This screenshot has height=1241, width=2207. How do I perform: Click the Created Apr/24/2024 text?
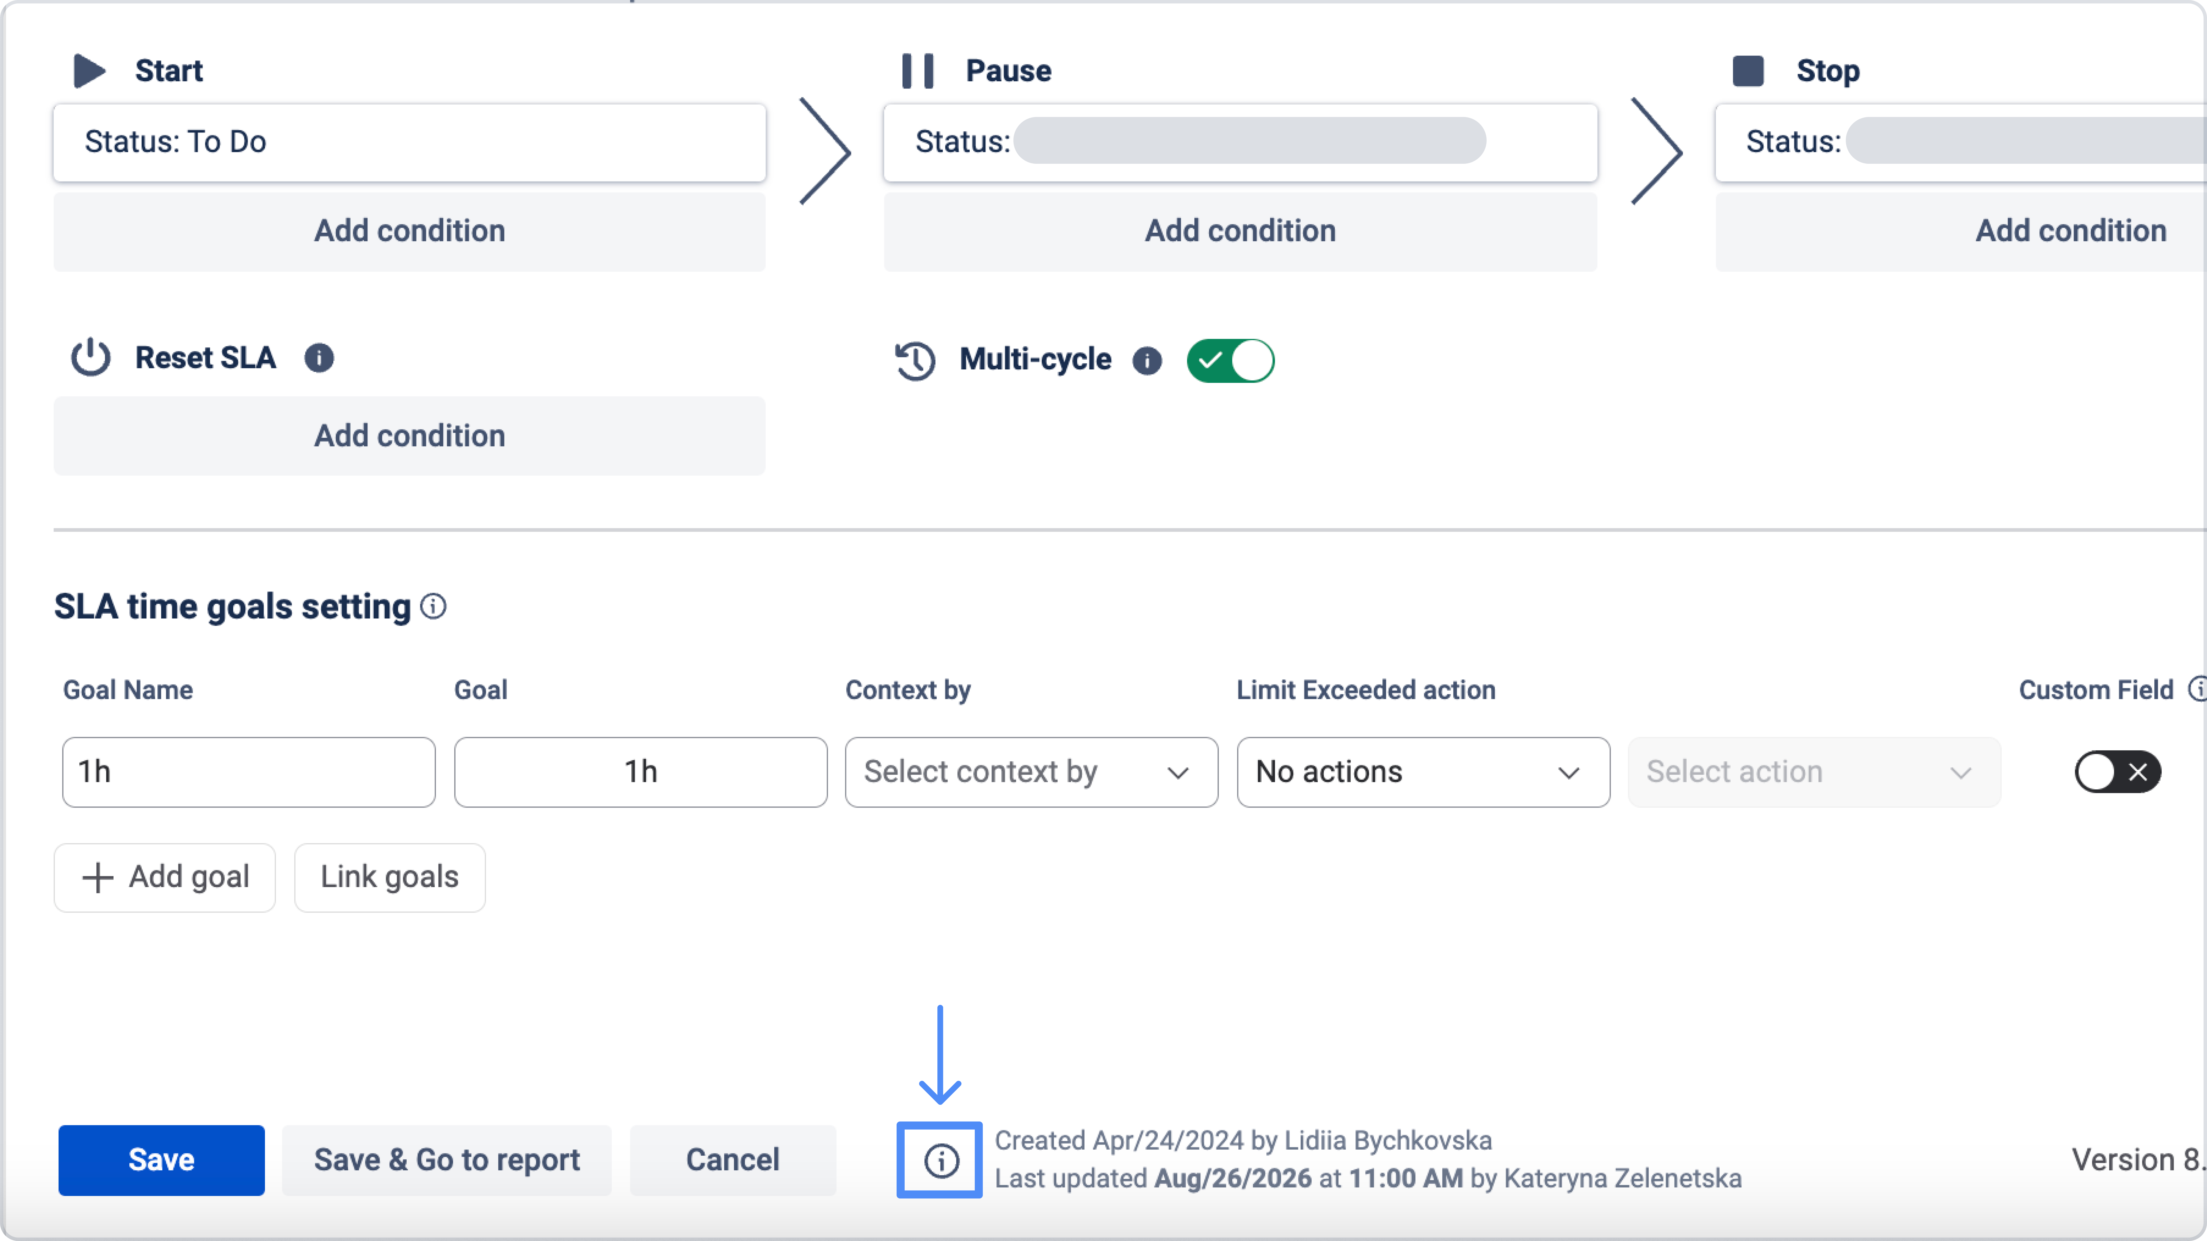coord(1243,1141)
